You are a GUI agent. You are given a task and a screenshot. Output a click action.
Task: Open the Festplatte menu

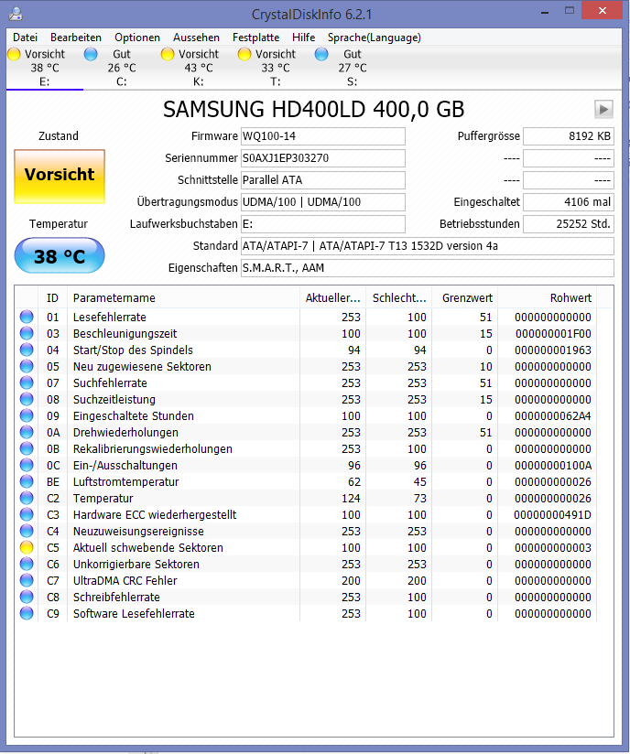[256, 38]
